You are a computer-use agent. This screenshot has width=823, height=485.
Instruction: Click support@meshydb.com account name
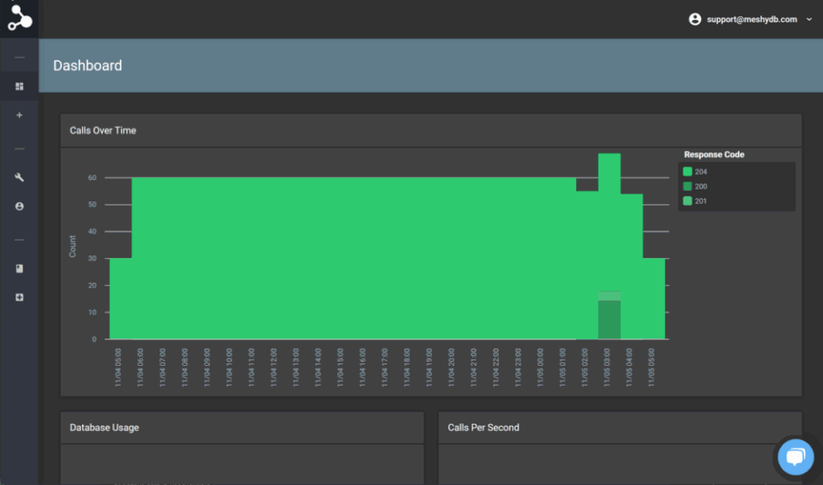tap(752, 20)
